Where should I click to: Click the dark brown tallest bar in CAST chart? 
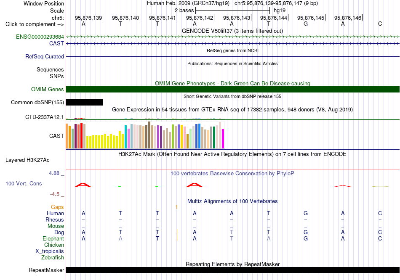click(149, 135)
